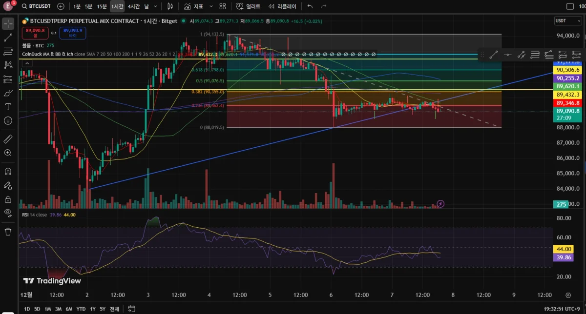Image resolution: width=586 pixels, height=314 pixels.
Task: Open the text annotation tool
Action: (8, 106)
